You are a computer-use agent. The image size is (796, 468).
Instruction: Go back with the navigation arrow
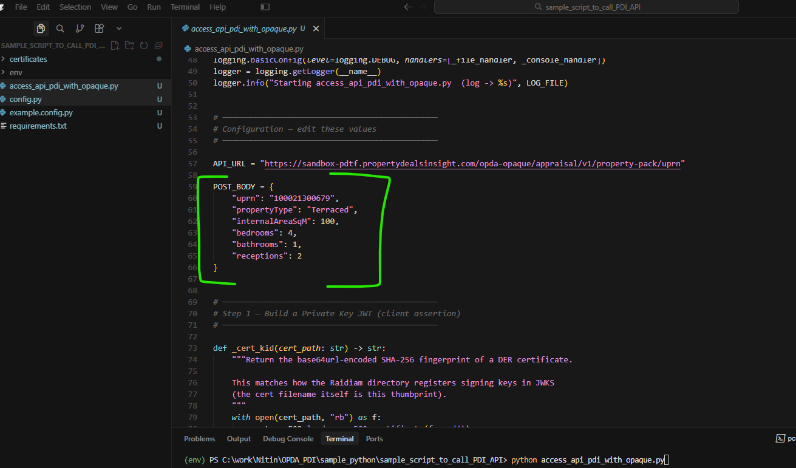pyautogui.click(x=408, y=7)
